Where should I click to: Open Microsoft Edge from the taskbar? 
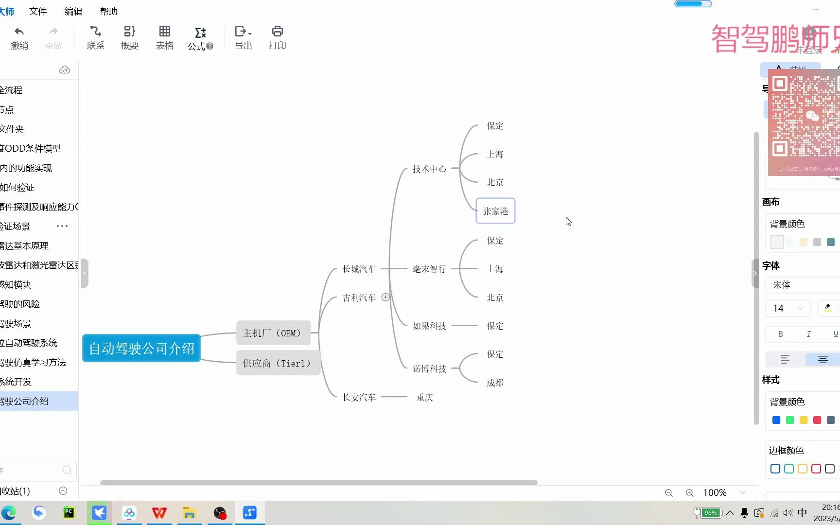[x=9, y=513]
